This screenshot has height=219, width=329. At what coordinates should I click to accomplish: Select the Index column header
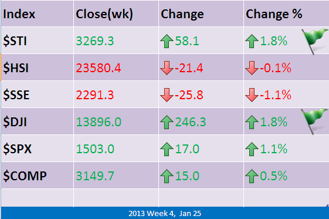pyautogui.click(x=37, y=14)
